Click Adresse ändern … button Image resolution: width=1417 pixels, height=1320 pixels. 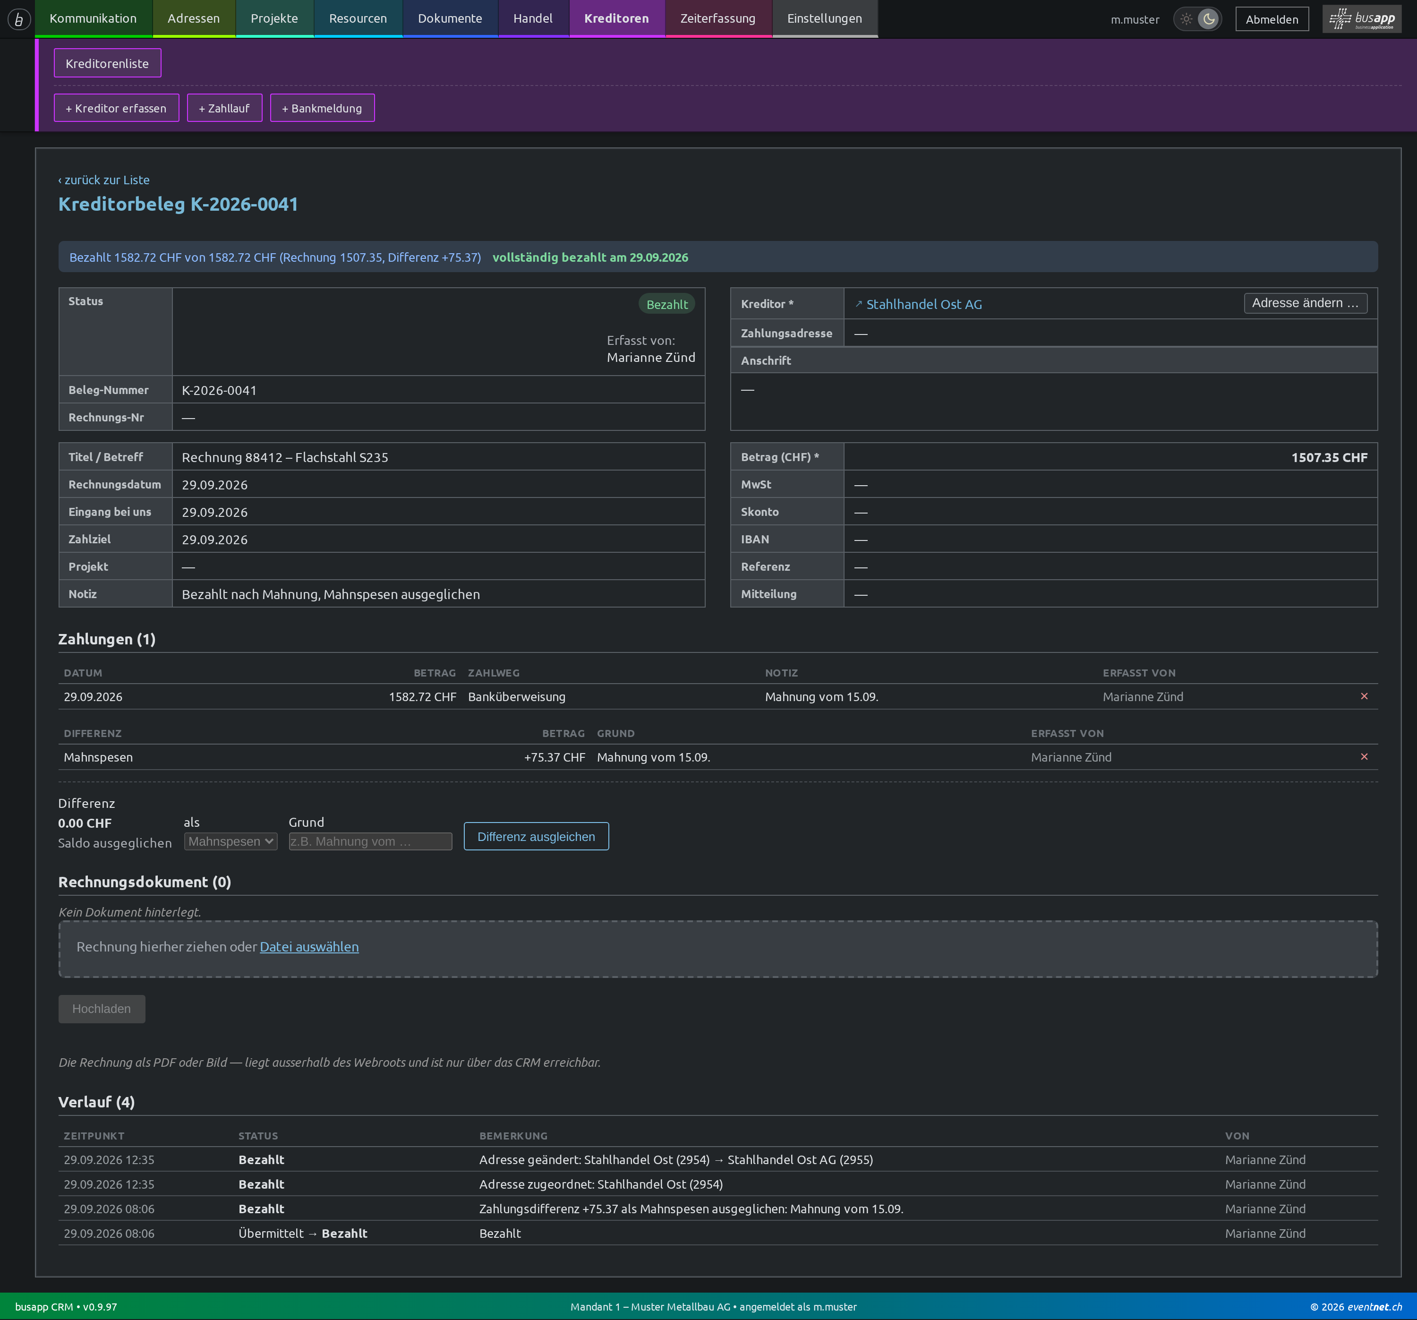pos(1305,303)
